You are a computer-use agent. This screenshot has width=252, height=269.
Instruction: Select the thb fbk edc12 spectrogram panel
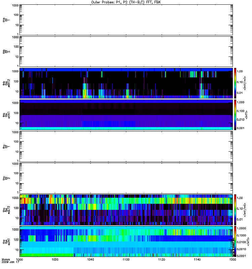(x=126, y=83)
